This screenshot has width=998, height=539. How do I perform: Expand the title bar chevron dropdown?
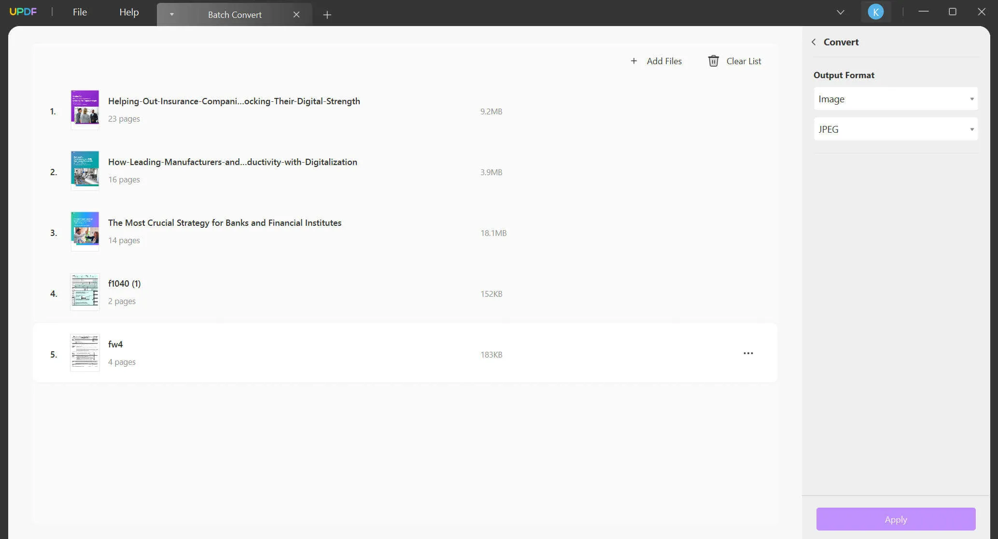pos(840,12)
